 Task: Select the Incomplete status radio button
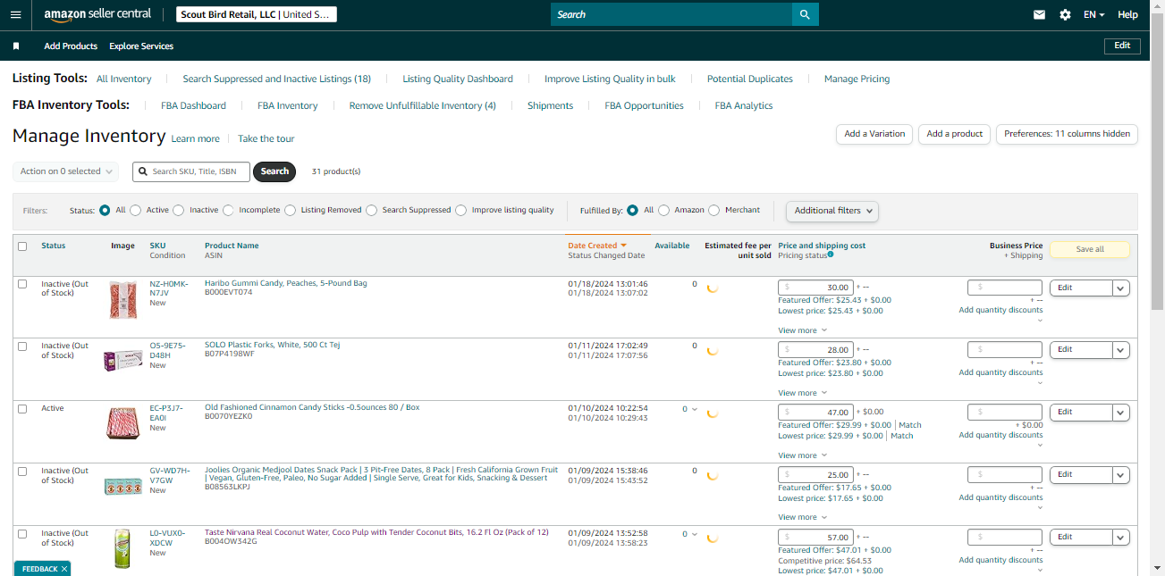(229, 211)
